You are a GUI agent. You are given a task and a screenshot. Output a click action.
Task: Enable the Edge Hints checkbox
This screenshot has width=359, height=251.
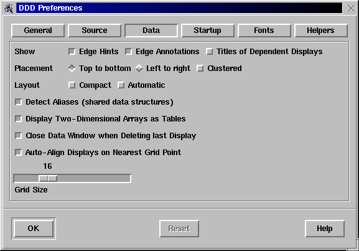coord(72,52)
